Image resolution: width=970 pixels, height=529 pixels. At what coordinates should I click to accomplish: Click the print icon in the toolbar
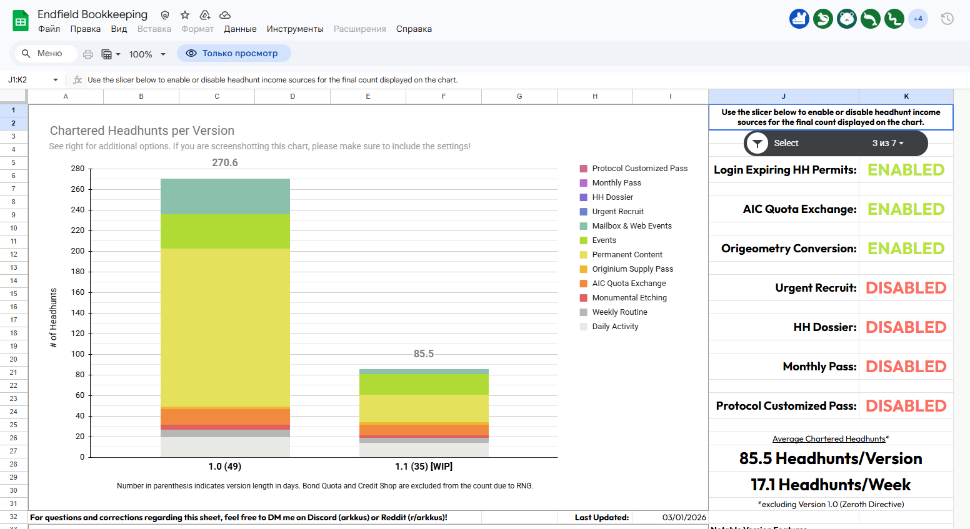tap(88, 54)
